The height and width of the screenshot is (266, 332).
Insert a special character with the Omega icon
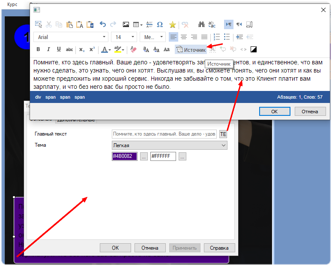coord(160,24)
